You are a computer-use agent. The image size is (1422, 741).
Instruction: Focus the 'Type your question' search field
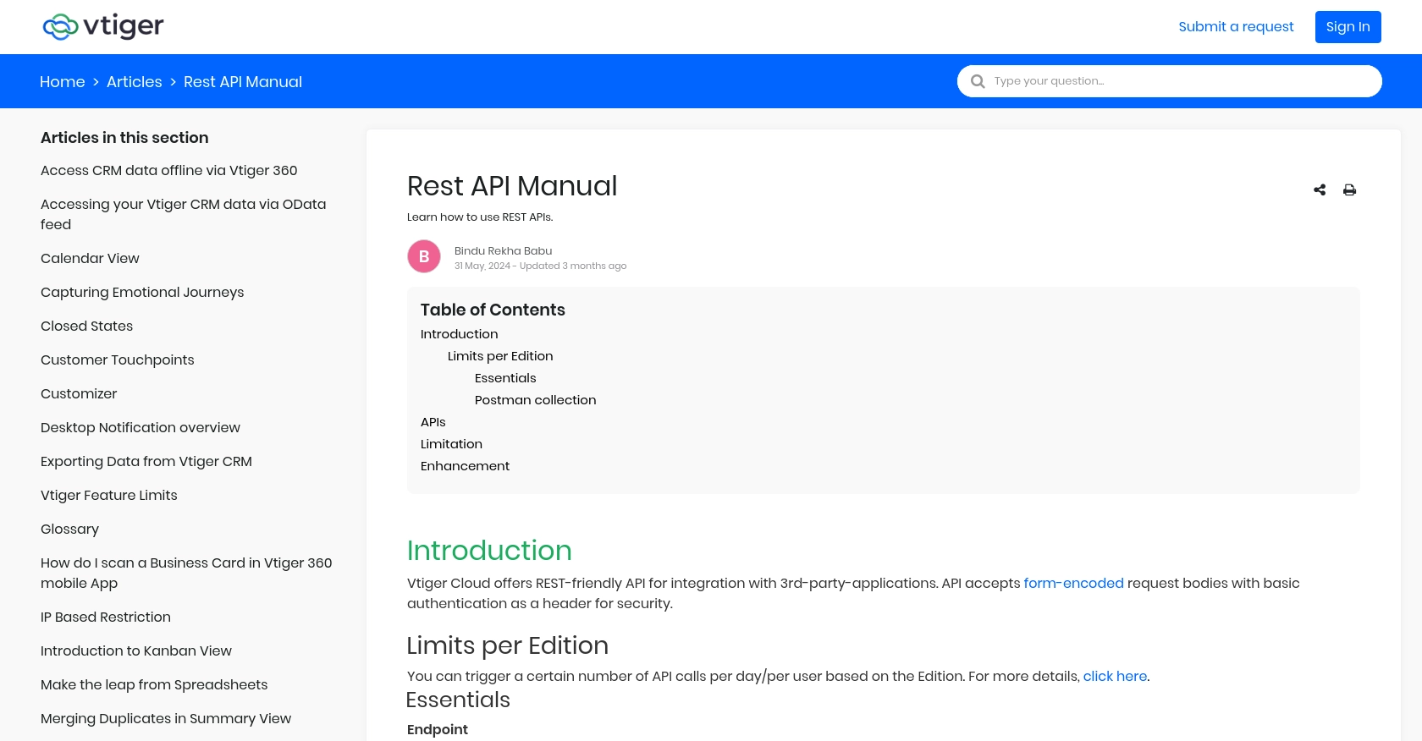tap(1170, 81)
